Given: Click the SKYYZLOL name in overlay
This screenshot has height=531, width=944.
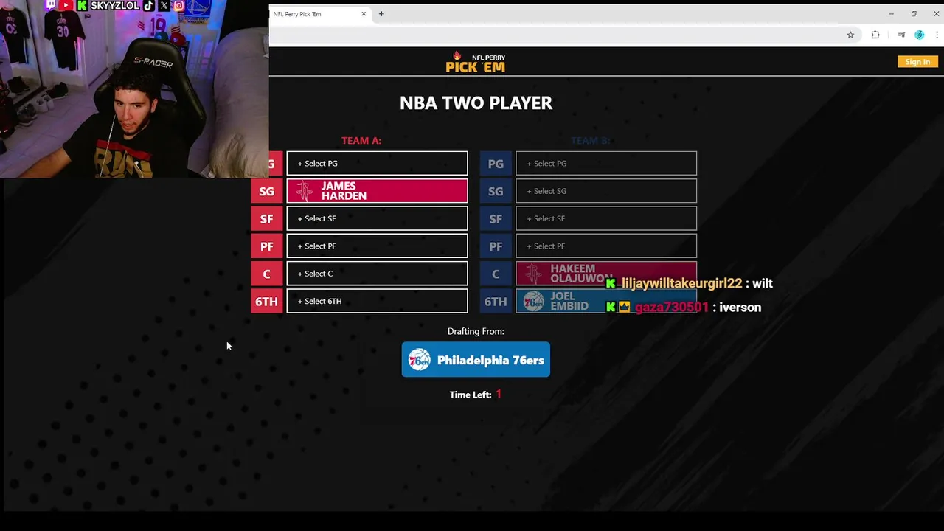Looking at the screenshot, I should pos(115,5).
